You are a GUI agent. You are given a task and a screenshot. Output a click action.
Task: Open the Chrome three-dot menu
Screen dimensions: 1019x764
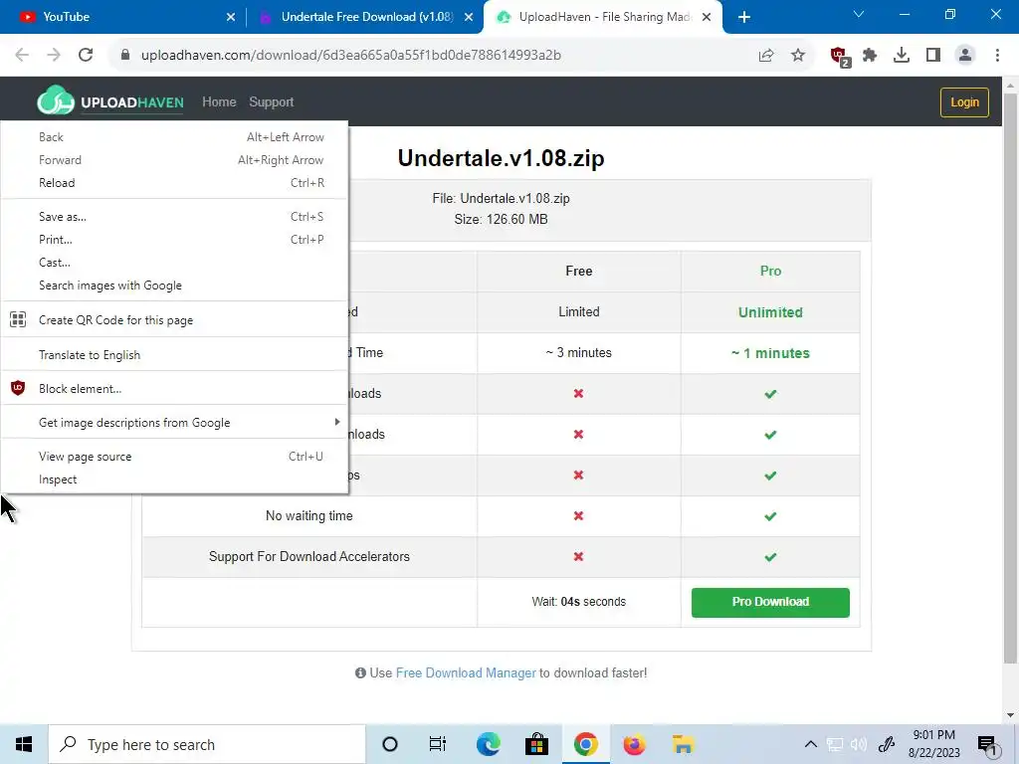[x=997, y=56]
